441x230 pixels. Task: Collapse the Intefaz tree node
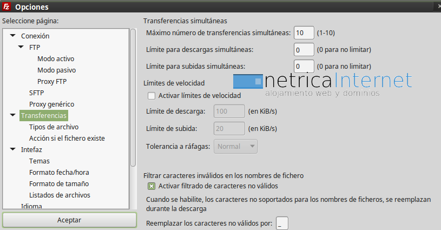click(x=12, y=149)
